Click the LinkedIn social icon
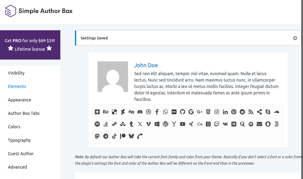The width and height of the screenshot is (303, 179). (x=225, y=112)
